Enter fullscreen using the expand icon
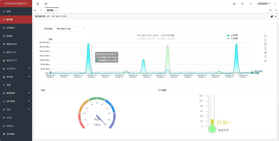279x141 pixels. 251,4
